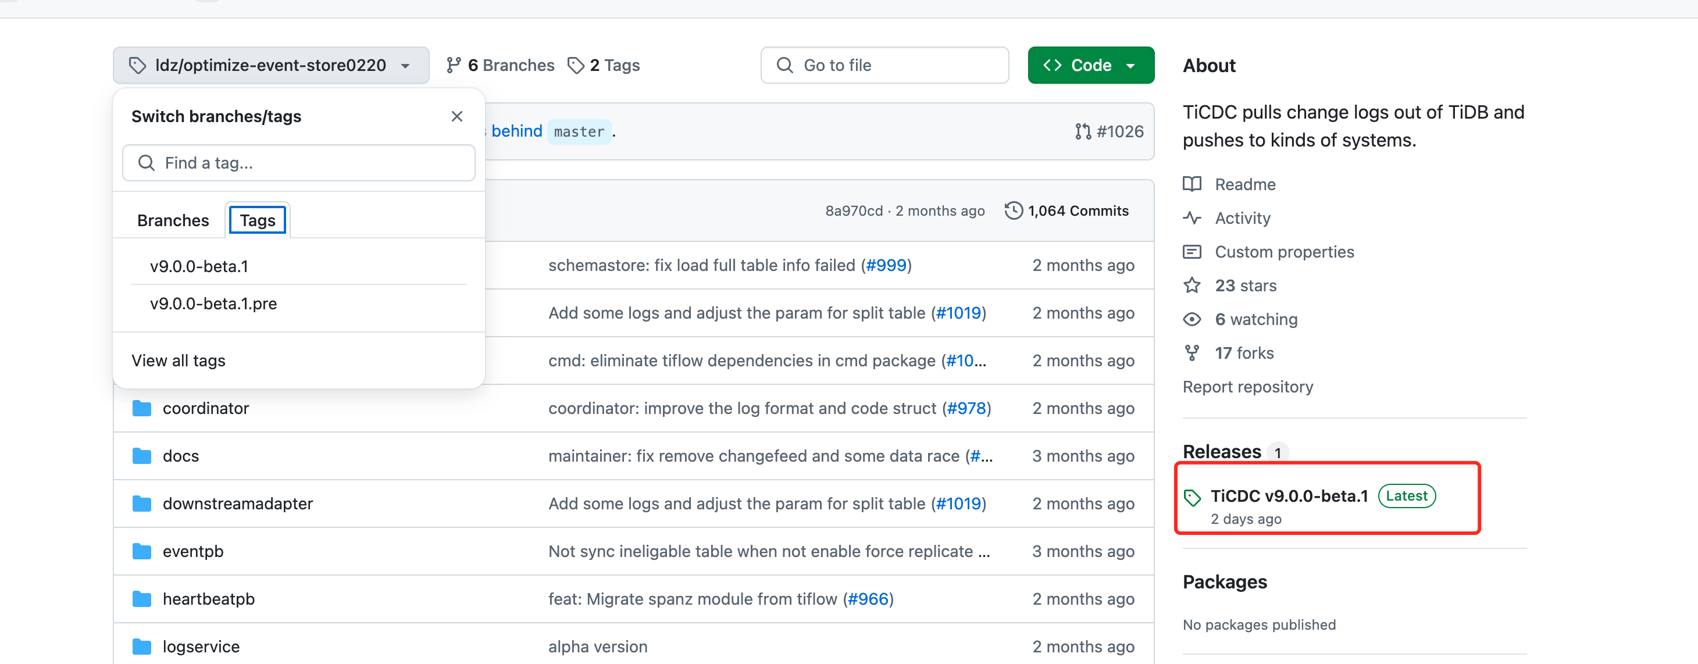Open the Readme link in About
Image resolution: width=1698 pixels, height=664 pixels.
tap(1245, 184)
